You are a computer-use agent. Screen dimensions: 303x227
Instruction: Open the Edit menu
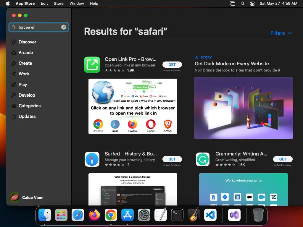coord(44,3)
